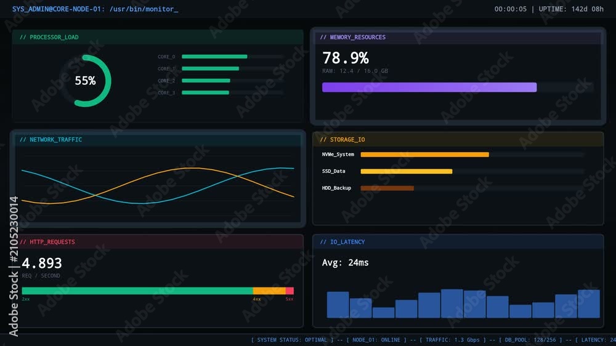Image resolution: width=616 pixels, height=346 pixels.
Task: Click the NVMe_System storage bar
Action: click(x=424, y=155)
